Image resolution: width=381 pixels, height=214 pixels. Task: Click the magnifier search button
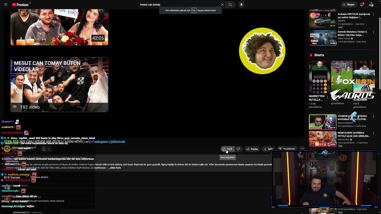pos(230,4)
